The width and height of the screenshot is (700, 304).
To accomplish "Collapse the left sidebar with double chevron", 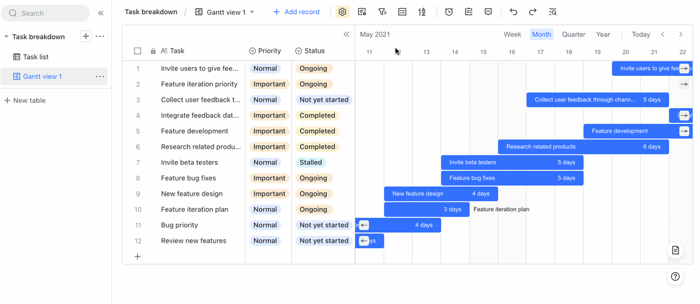I will click(101, 13).
